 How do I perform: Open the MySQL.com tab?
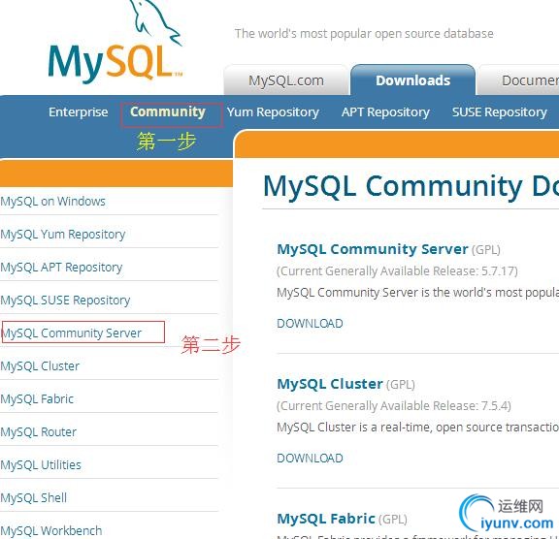[x=286, y=80]
